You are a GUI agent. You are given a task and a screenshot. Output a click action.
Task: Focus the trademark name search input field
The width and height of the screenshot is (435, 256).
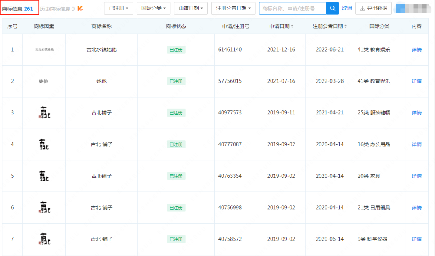(x=292, y=8)
